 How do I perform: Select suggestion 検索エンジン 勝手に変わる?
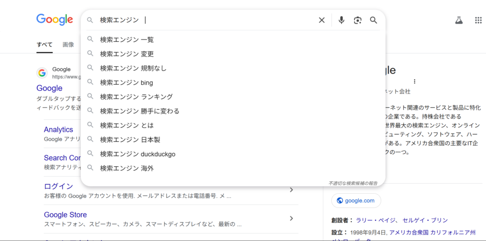tap(233, 111)
